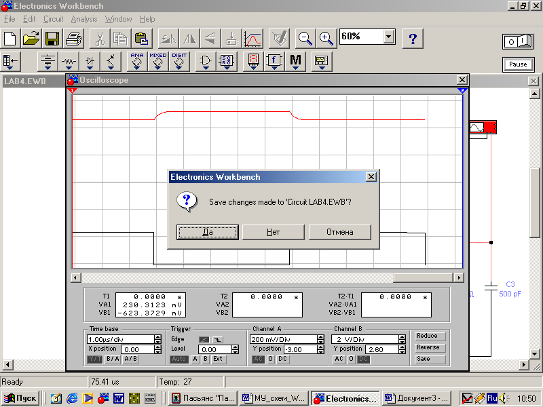The width and height of the screenshot is (543, 407).
Task: Click the oscilloscope Reduce button
Action: (x=430, y=336)
